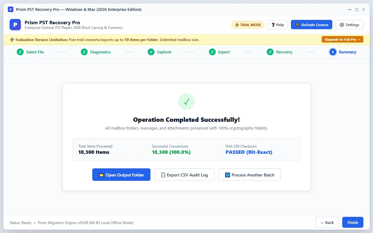Click the green Recovery step checkmark icon
The image size is (373, 233).
point(270,52)
